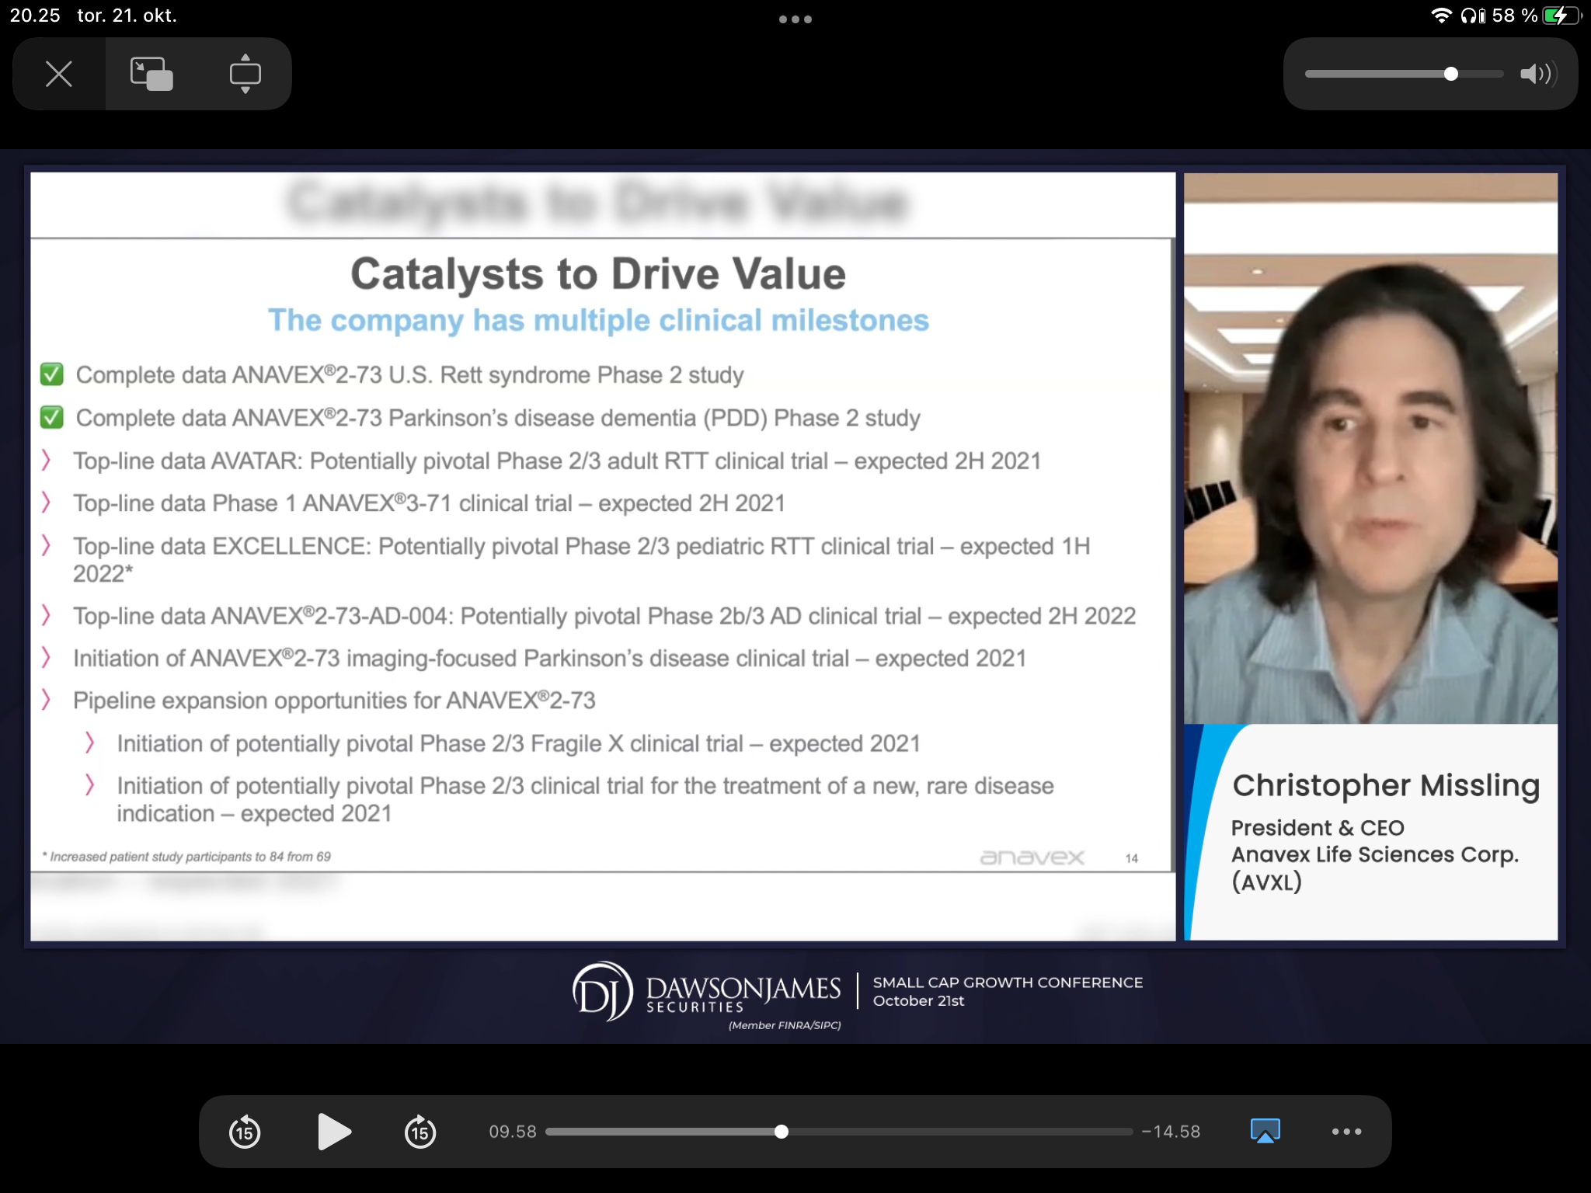The width and height of the screenshot is (1591, 1193).
Task: Tap the three-dot multitasking menu at top
Action: (x=795, y=19)
